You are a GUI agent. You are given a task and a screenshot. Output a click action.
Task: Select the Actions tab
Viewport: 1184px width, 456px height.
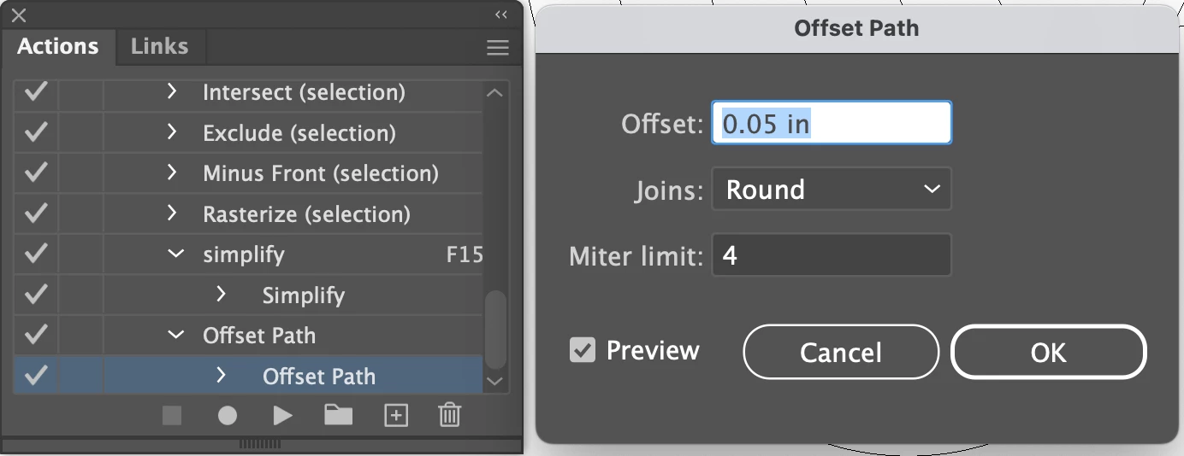tap(57, 46)
